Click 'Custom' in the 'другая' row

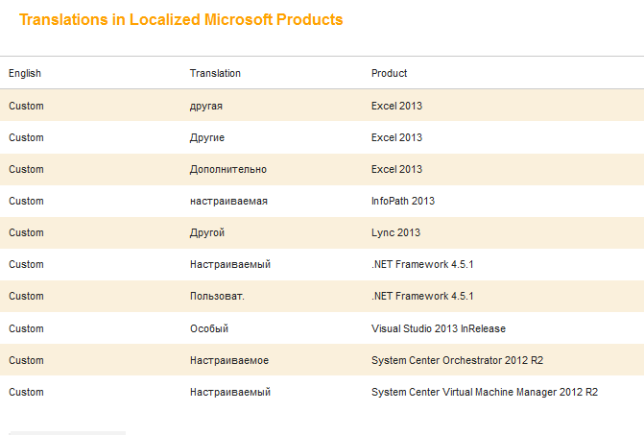[x=26, y=106]
